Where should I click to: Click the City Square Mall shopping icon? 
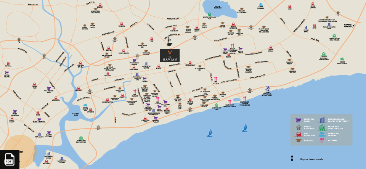pyautogui.click(x=49, y=88)
